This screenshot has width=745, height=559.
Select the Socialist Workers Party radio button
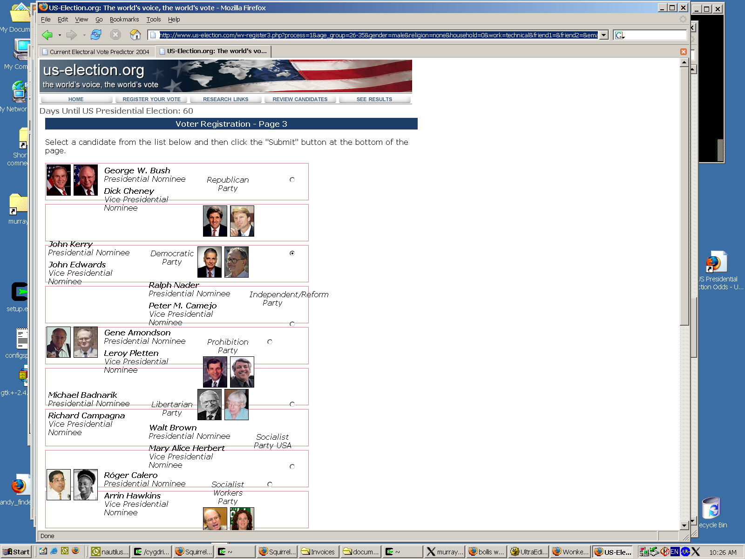click(x=270, y=484)
